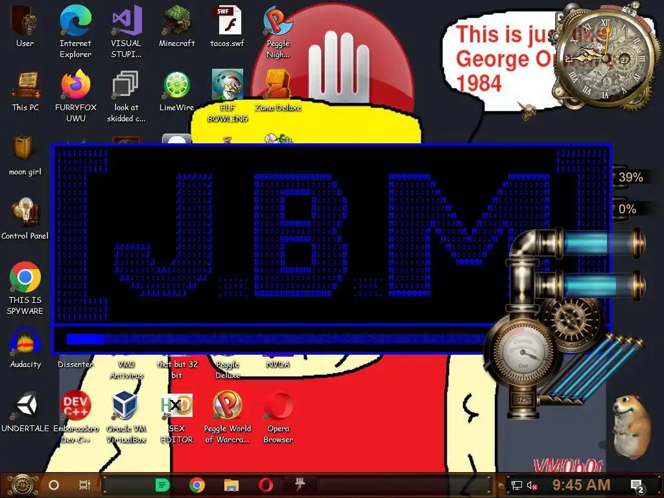Click the JBM window progress bar
The height and width of the screenshot is (498, 664).
click(276, 338)
